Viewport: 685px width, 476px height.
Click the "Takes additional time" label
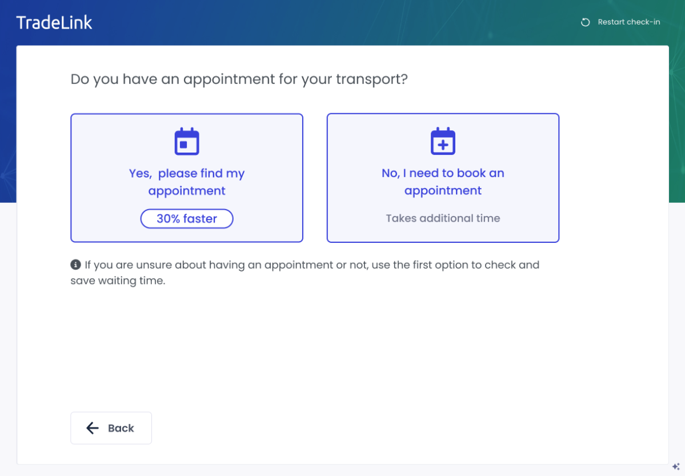(x=443, y=218)
